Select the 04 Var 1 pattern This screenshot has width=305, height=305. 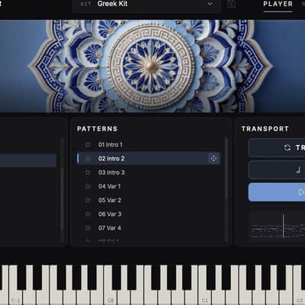pos(149,186)
